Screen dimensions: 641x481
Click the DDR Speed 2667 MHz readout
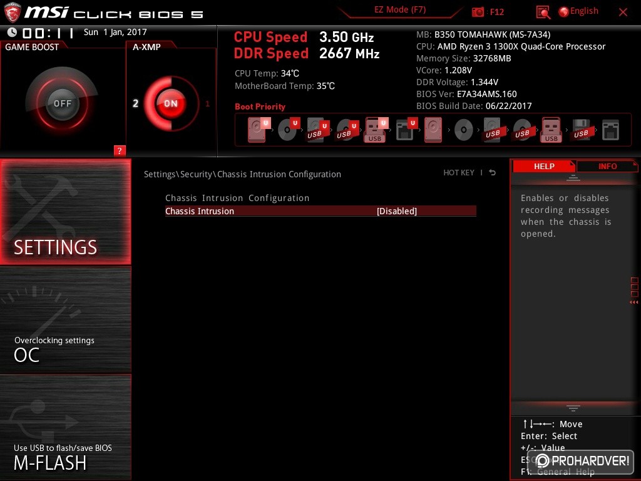click(x=307, y=54)
